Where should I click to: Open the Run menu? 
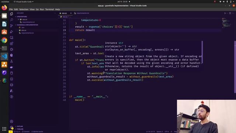tap(42, 9)
